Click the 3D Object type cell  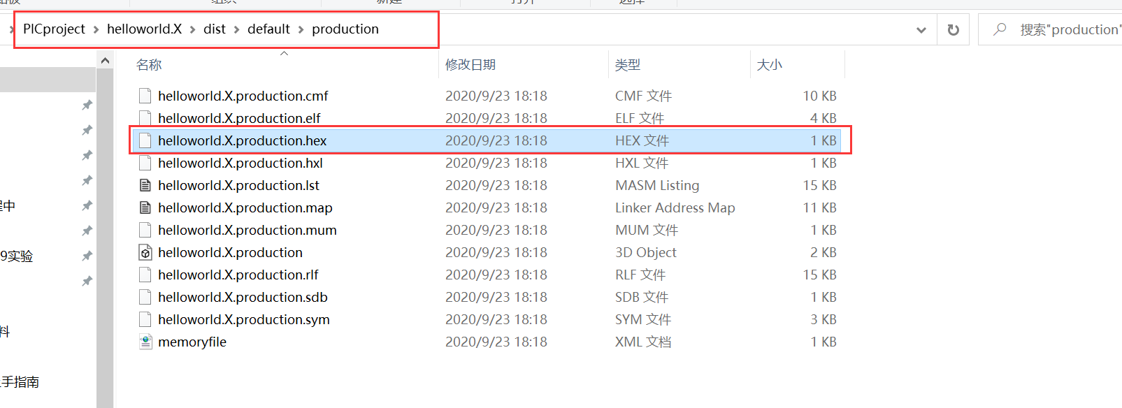[x=646, y=252]
